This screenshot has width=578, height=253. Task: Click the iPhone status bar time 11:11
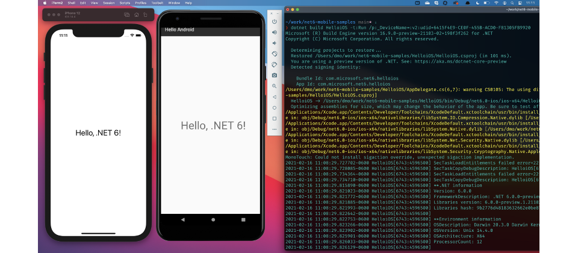point(63,36)
